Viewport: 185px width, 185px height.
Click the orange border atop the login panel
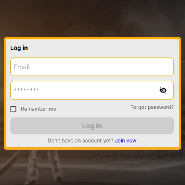click(x=92, y=38)
